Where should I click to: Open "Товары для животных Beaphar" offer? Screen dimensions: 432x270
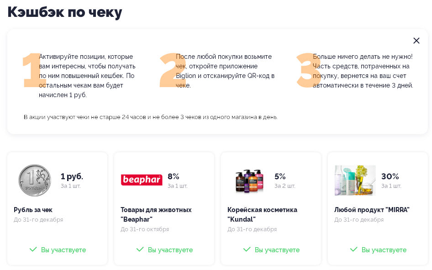pos(156,214)
